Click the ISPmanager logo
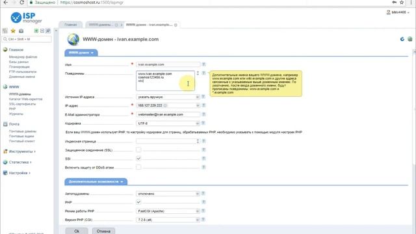The width and height of the screenshot is (416, 234). click(26, 18)
